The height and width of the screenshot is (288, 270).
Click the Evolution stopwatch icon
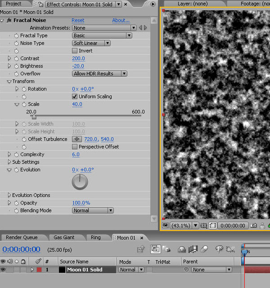coord(16,170)
